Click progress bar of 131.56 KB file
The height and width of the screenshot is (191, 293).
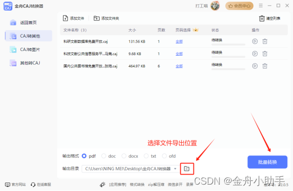pos(228,45)
